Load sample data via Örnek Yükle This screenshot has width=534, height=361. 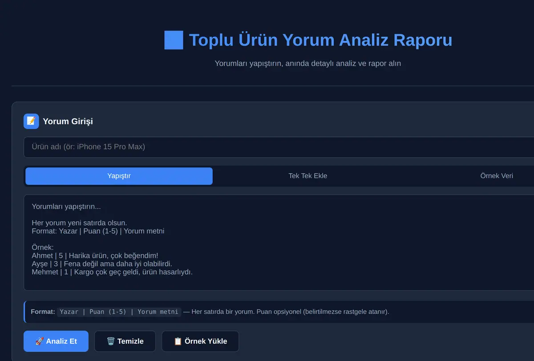tap(200, 341)
